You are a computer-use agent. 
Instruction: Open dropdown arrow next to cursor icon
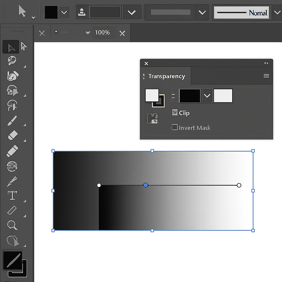tap(33, 17)
